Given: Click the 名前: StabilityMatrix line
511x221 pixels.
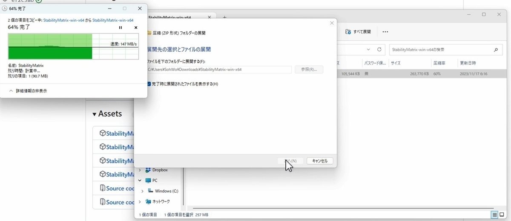Looking at the screenshot, I should (x=26, y=66).
